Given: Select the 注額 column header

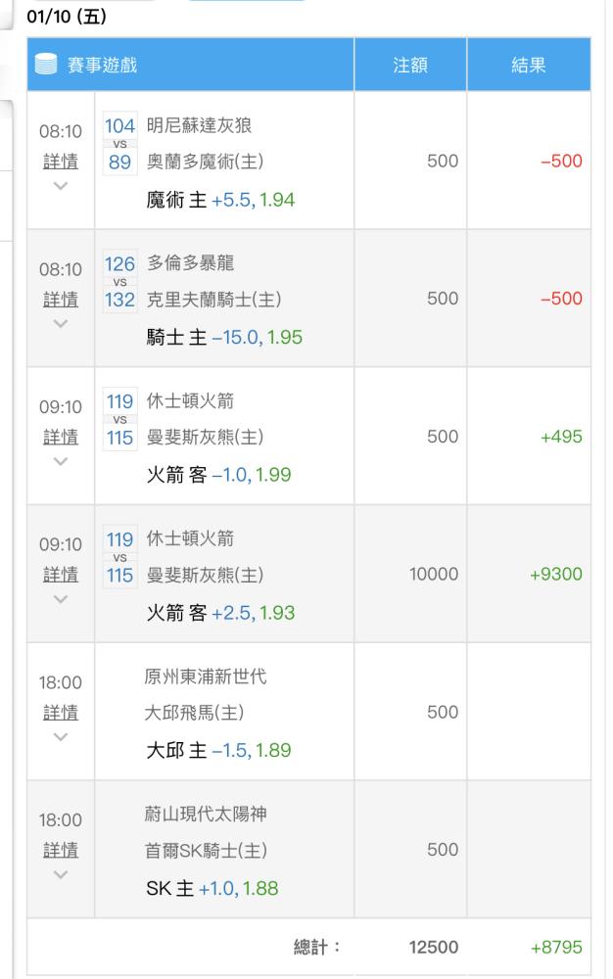Looking at the screenshot, I should (x=410, y=65).
